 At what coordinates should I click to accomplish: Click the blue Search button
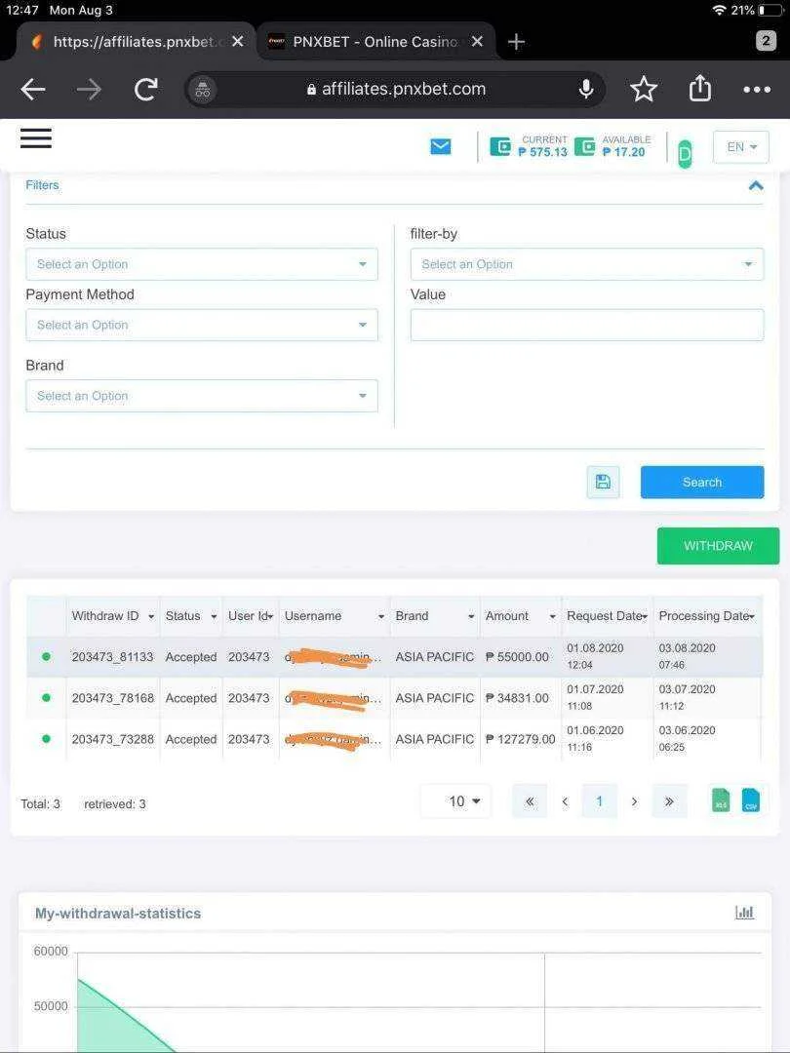(702, 483)
